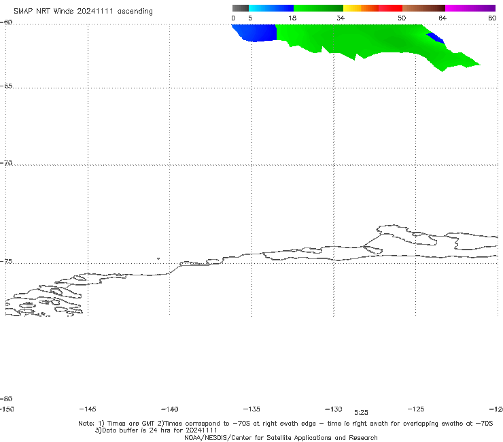Screen dimensions: 503x442
Task: Click the longitude label '-140'
Action: tap(170, 409)
